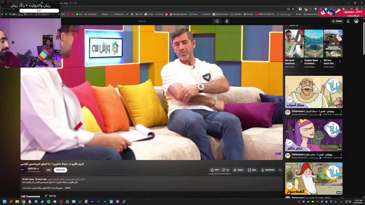Screen dimensions: 365x205
Task: Play the Pahlevanan دختر حاکم thumbnail
Action: [x=314, y=135]
